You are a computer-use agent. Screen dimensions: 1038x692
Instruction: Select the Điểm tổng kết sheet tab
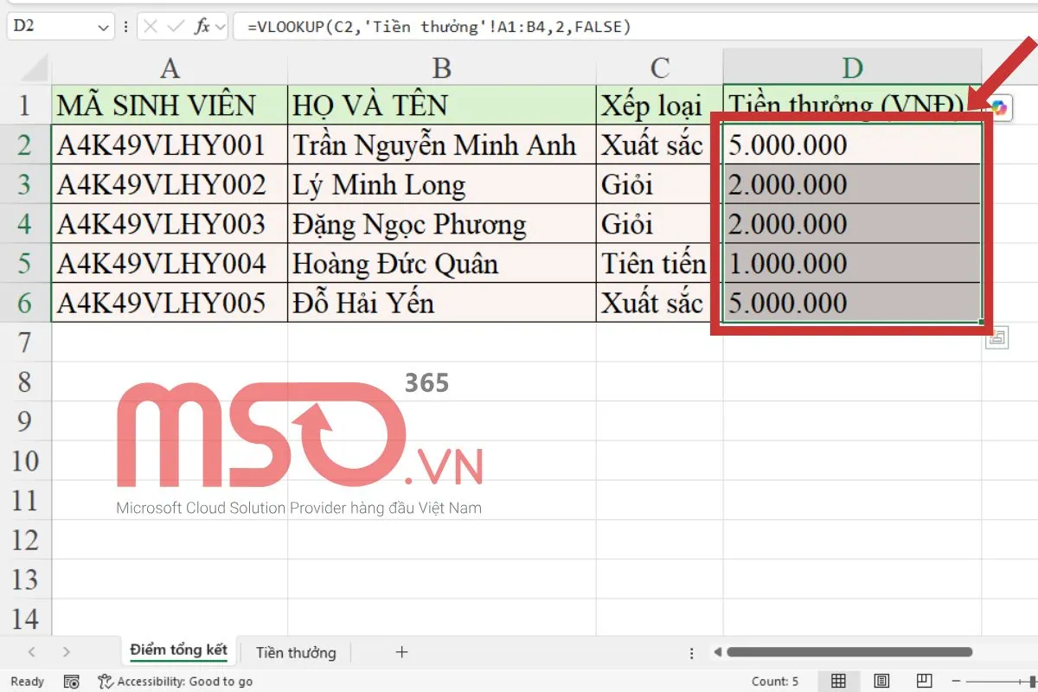177,652
